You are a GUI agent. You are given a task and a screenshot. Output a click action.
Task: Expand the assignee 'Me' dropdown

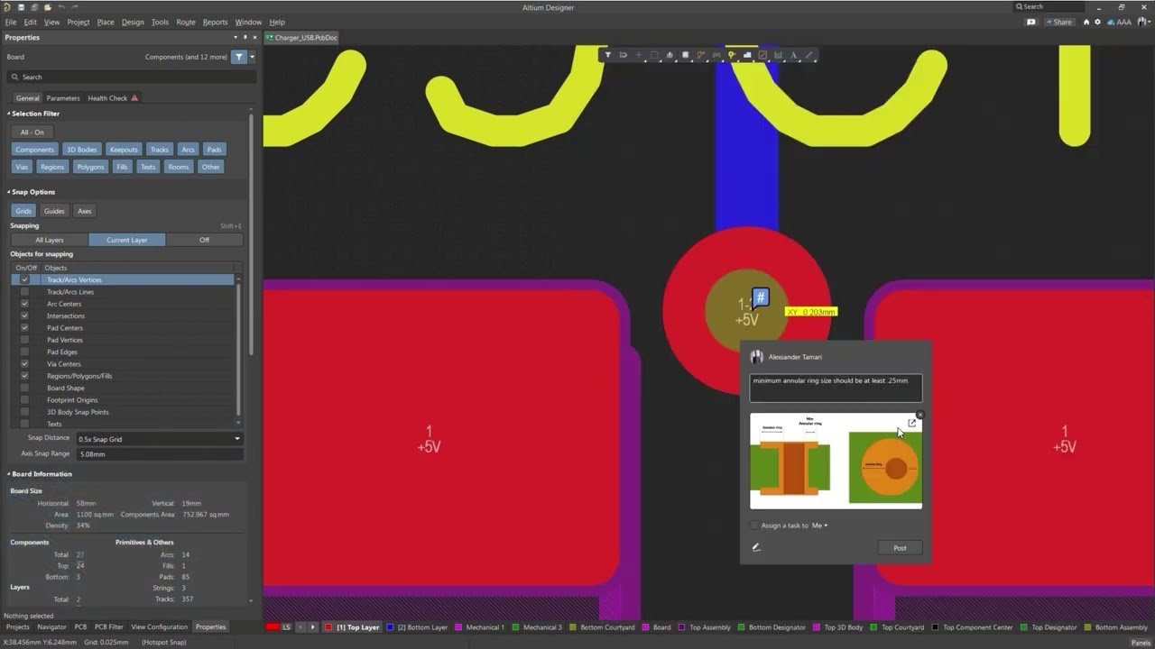click(819, 526)
